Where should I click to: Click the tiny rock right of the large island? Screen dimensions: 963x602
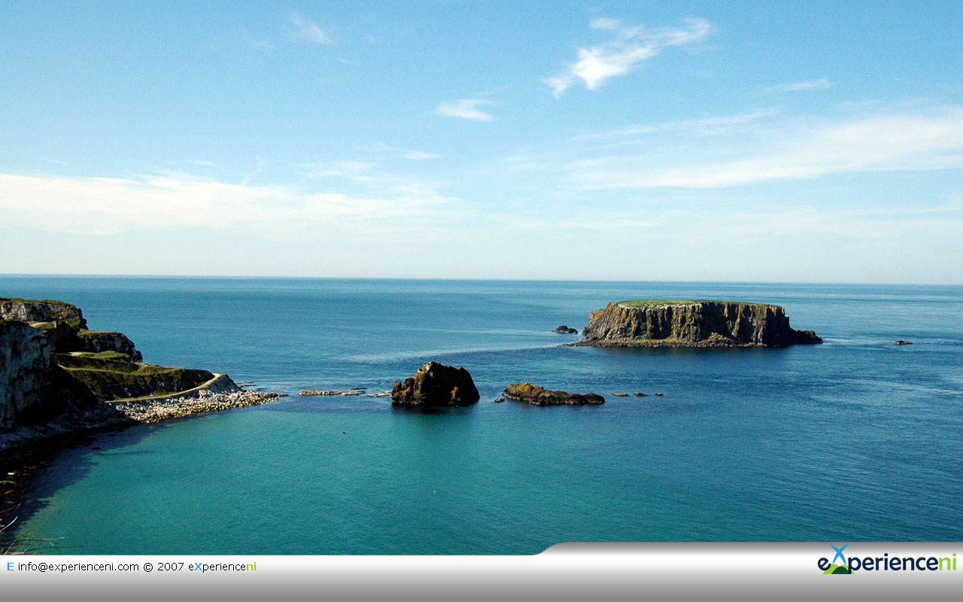click(902, 342)
